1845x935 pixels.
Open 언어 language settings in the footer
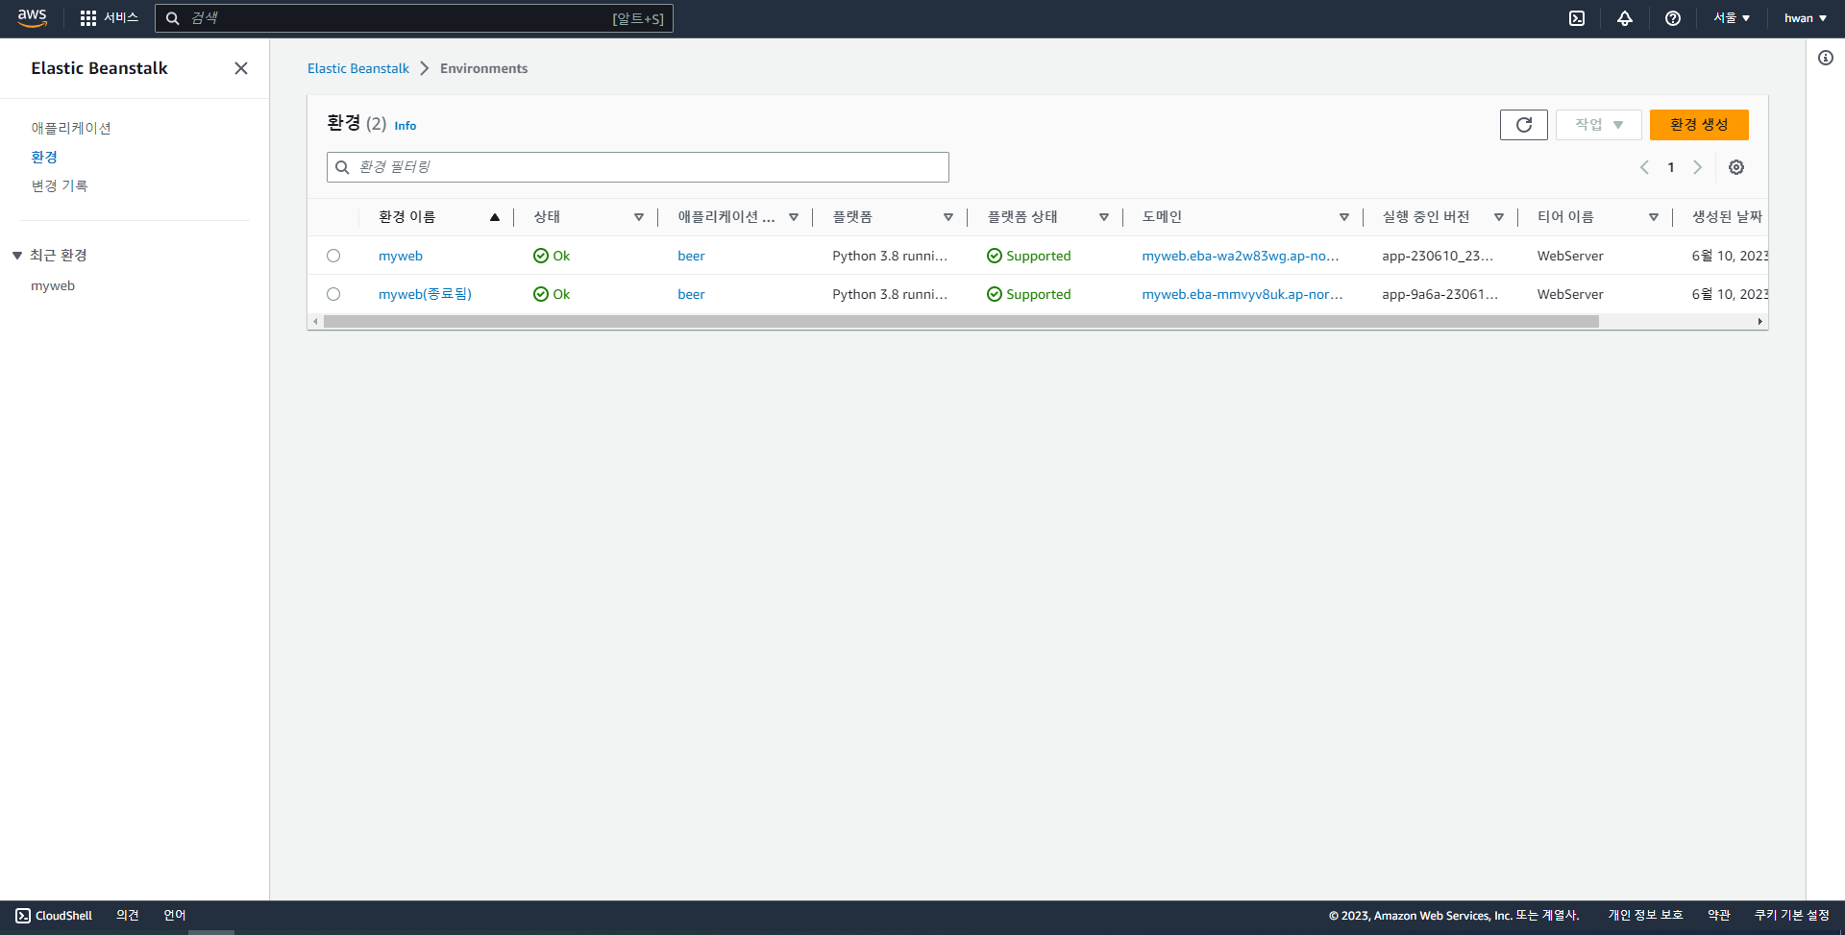pos(175,916)
